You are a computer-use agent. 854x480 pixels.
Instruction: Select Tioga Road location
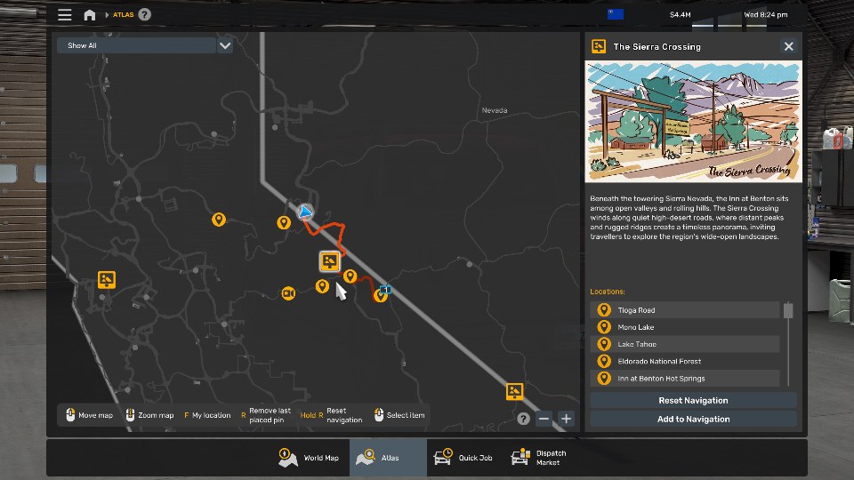pos(685,310)
